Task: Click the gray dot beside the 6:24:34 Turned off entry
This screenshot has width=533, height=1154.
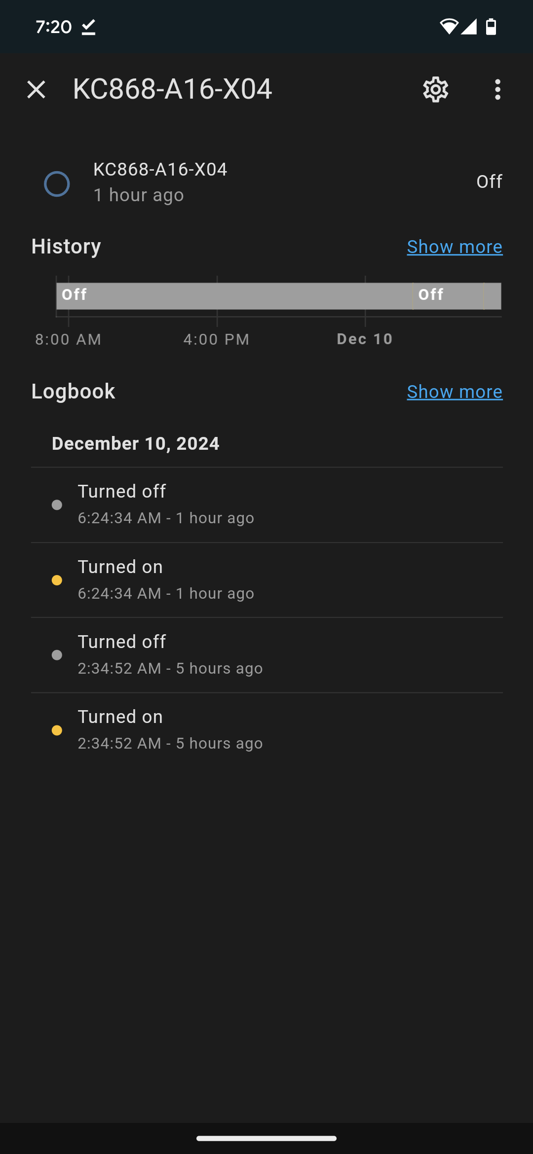Action: 57,505
